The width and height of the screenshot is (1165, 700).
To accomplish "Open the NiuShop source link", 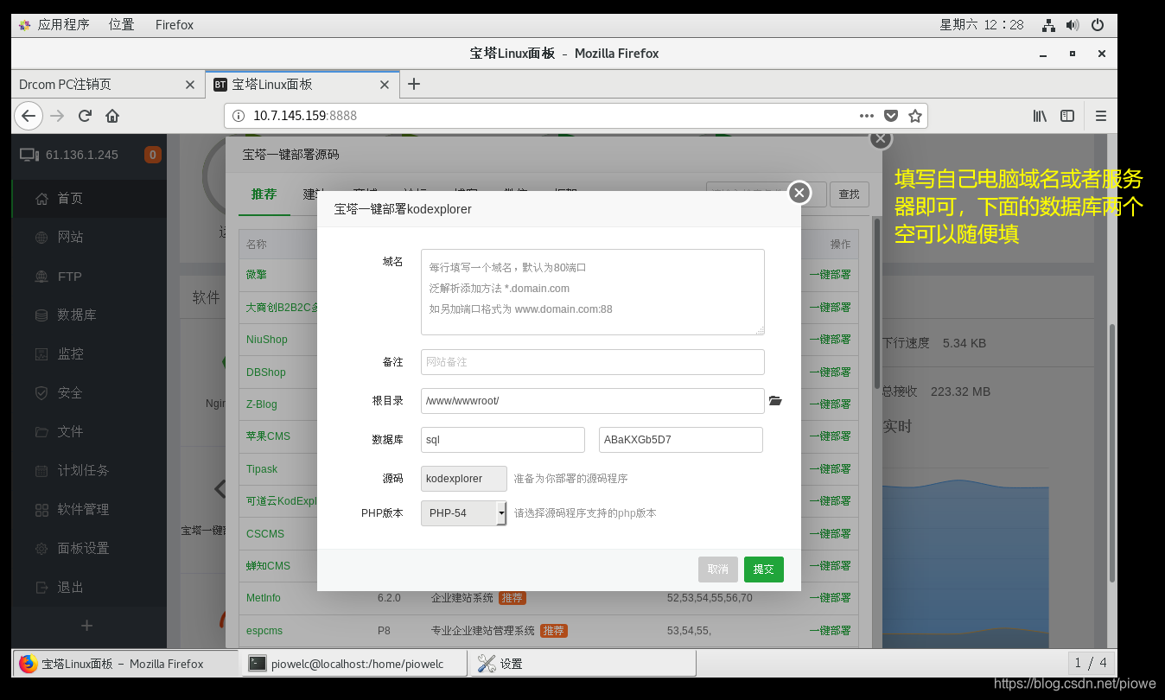I will [x=267, y=340].
